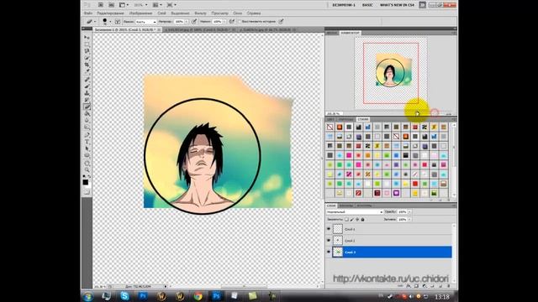
Task: Toggle the Brushes panel button in options bar
Action: (x=118, y=22)
